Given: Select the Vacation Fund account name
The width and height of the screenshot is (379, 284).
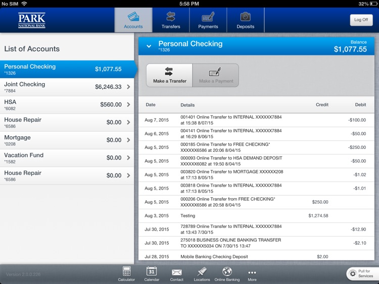Looking at the screenshot, I should coord(24,155).
